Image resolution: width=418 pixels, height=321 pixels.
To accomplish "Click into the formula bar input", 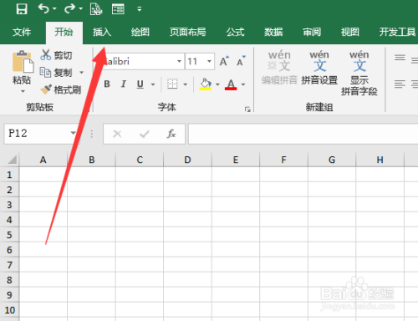I will click(303, 134).
